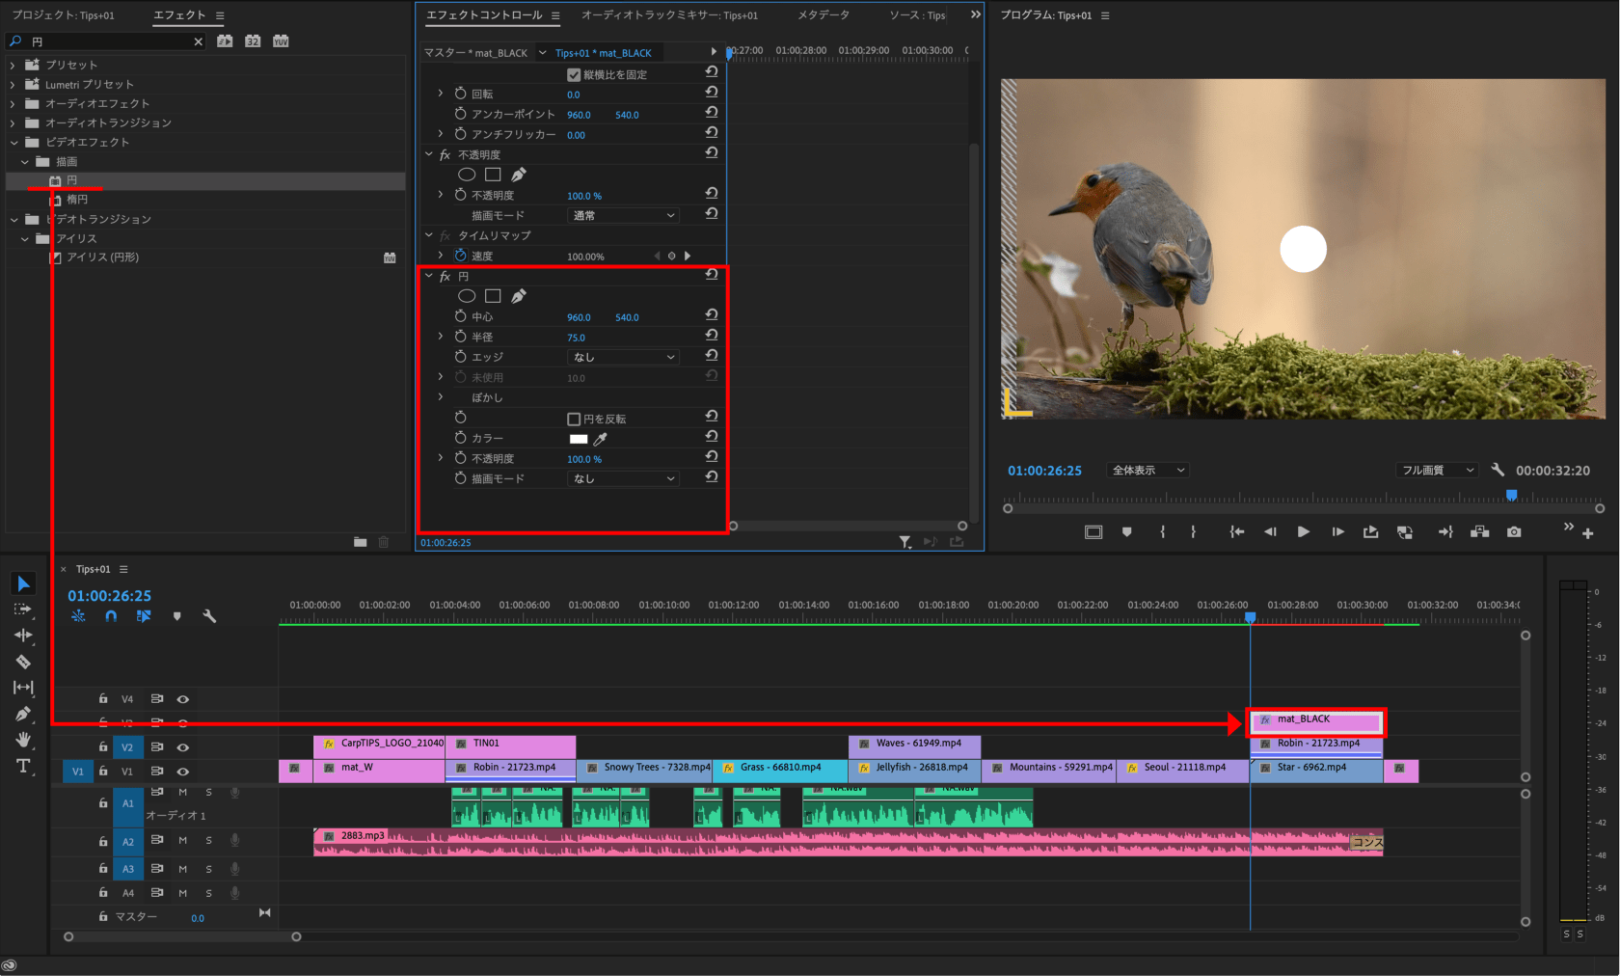Select the Ripple Edit tool
Screen dimensions: 1620x976
[23, 636]
